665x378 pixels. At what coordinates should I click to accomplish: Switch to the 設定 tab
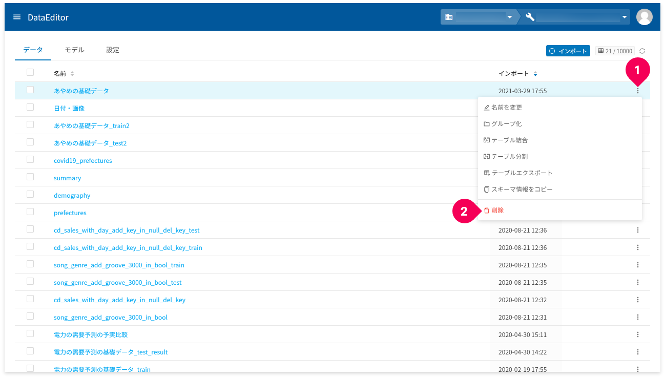(x=113, y=50)
